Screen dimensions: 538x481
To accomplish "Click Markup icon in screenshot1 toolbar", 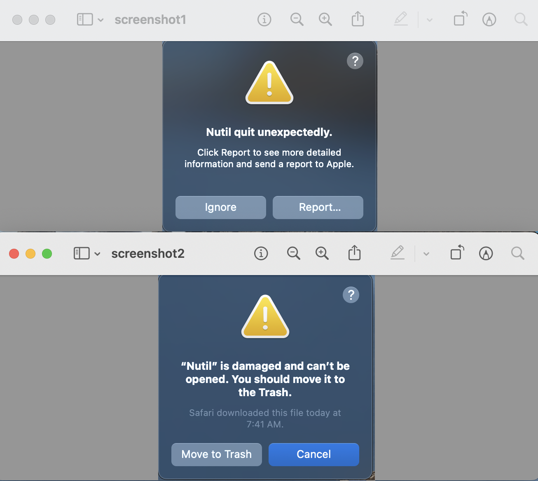I will click(489, 19).
